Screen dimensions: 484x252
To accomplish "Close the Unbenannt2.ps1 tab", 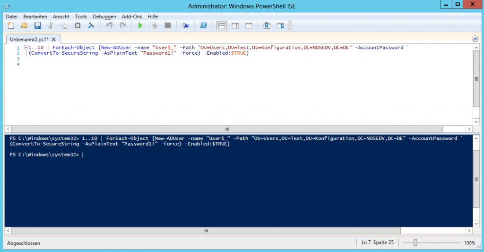I will 53,40.
